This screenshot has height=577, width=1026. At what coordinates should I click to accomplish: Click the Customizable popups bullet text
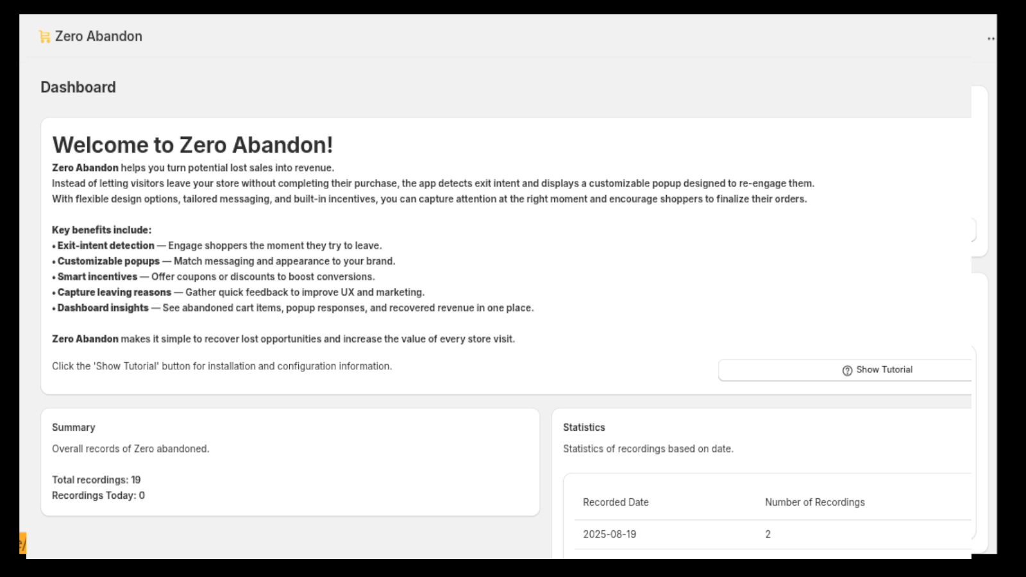coord(108,261)
